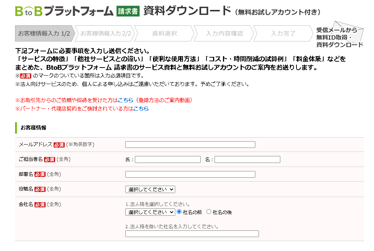Click the text 2.法人格を除いた社名を入力してください。
374x251 pixels.
[x=172, y=226]
